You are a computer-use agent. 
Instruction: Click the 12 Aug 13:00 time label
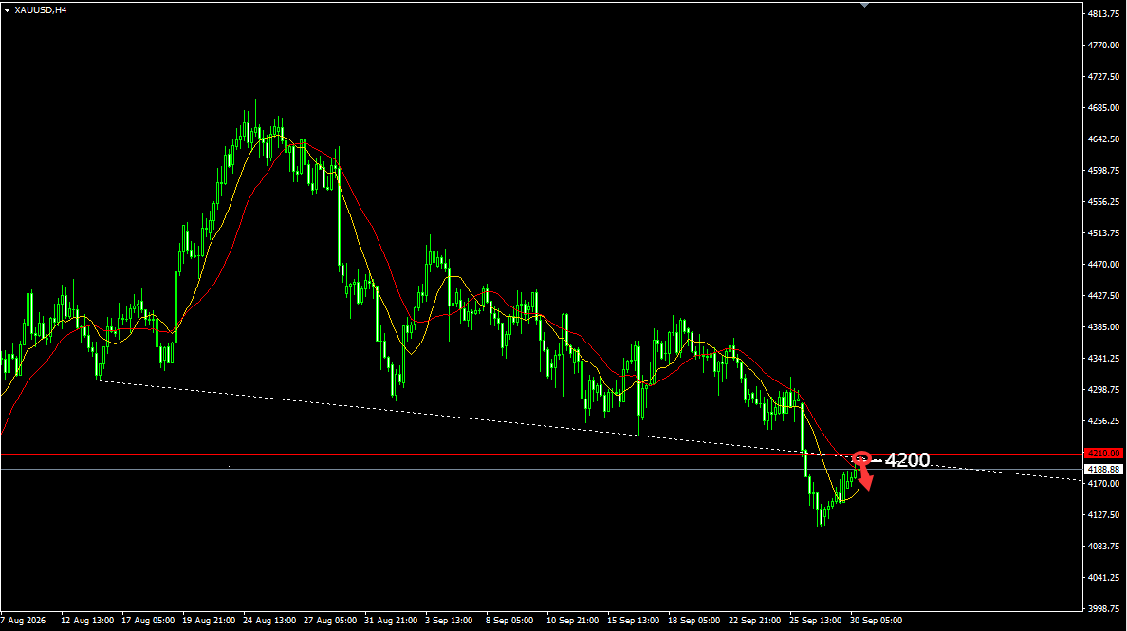point(87,621)
